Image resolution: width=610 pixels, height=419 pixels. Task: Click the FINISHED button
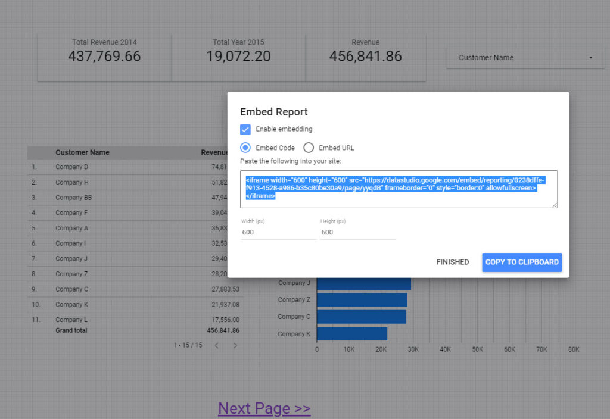coord(453,262)
